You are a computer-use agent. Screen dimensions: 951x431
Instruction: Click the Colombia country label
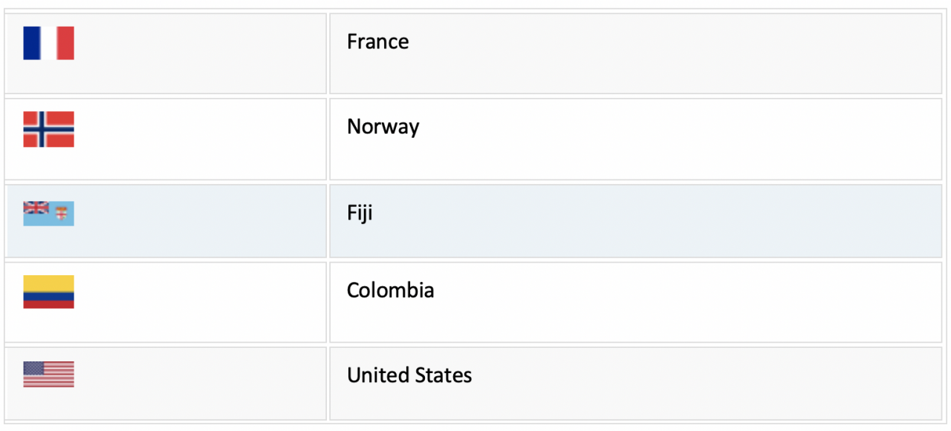[390, 290]
